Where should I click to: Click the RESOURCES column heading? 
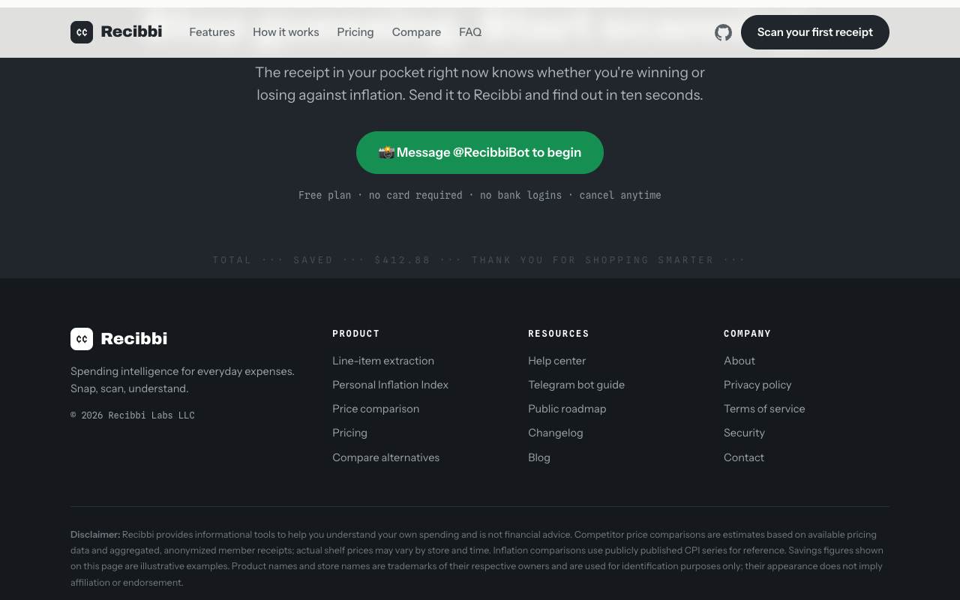coord(558,334)
